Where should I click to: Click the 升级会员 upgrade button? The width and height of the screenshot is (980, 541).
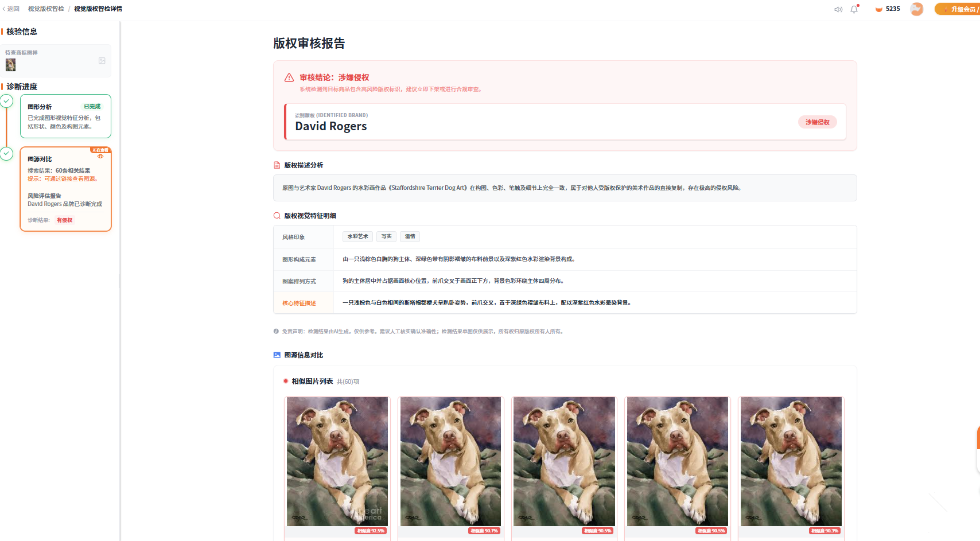point(957,9)
